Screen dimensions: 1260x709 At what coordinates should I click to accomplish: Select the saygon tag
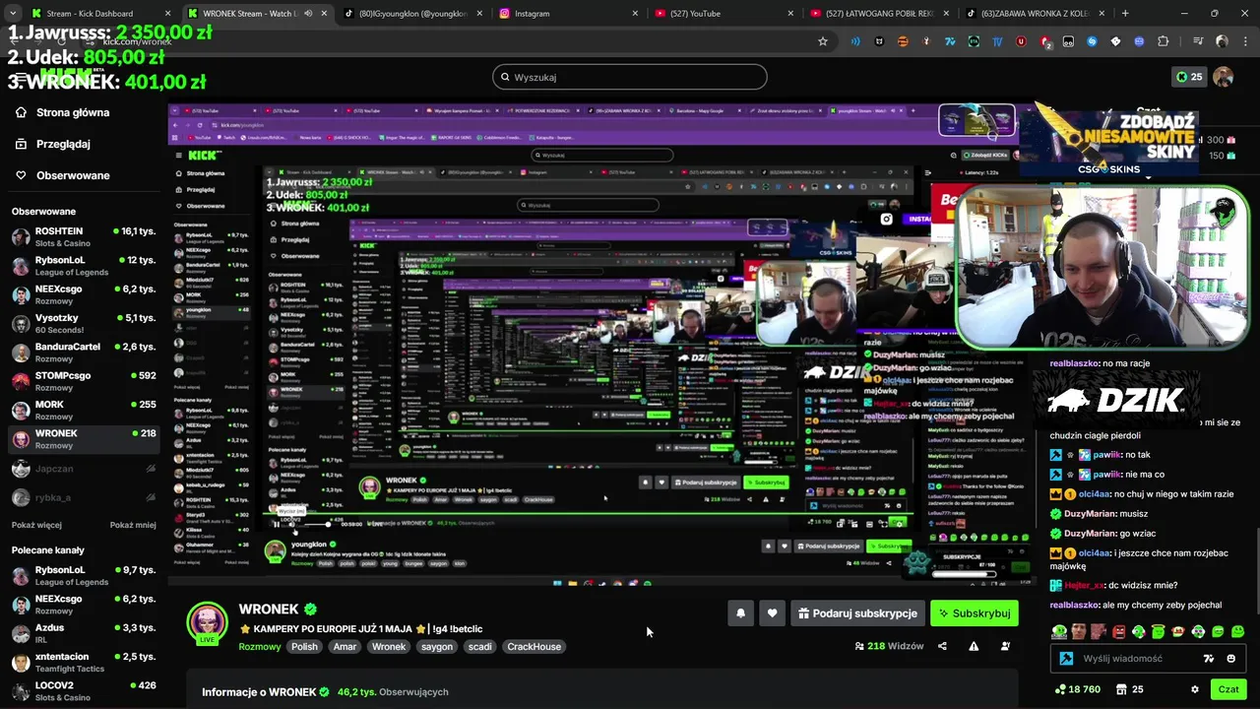coord(437,647)
